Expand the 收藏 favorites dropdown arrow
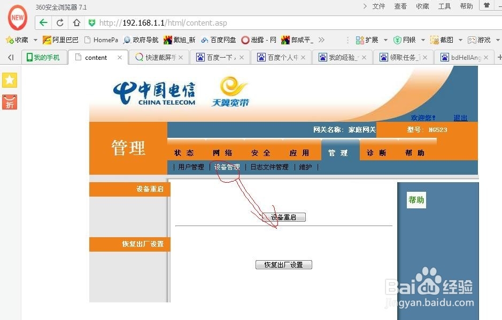Screen dimensions: 502x320 [35, 39]
